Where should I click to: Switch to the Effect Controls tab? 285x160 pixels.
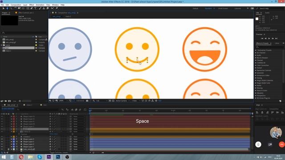pos(26,13)
